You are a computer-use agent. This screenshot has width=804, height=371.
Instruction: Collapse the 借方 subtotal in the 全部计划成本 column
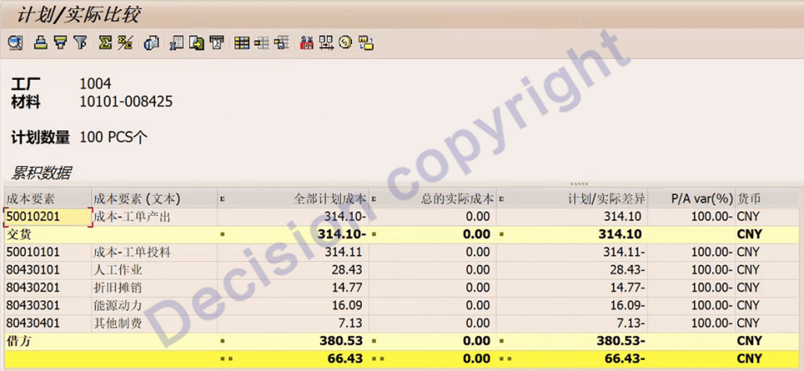pyautogui.click(x=222, y=341)
